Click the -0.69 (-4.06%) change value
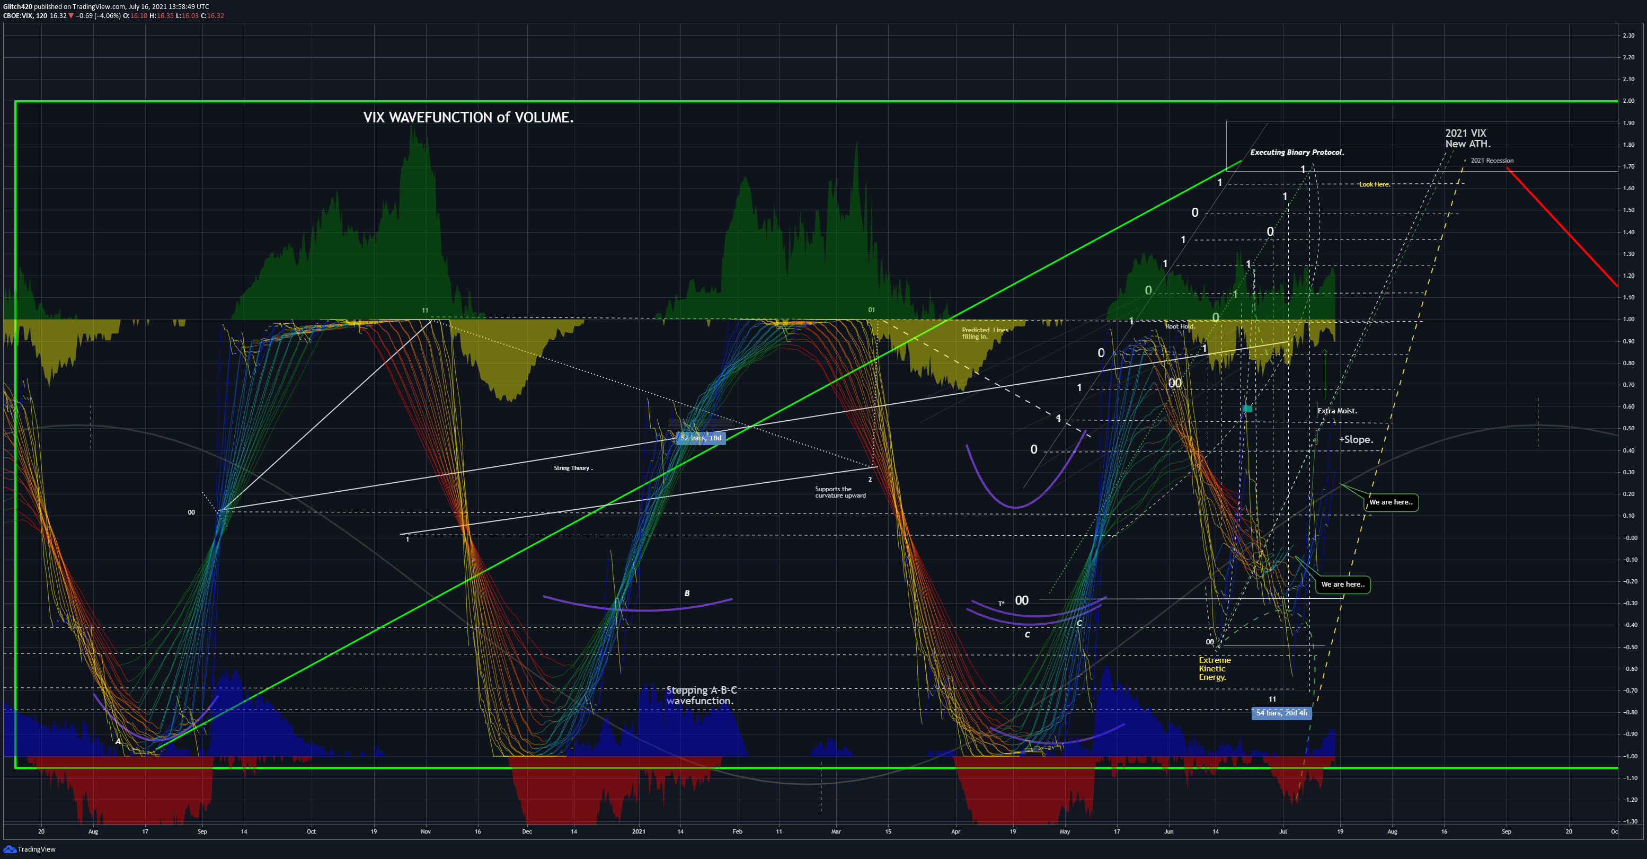The width and height of the screenshot is (1647, 859). (98, 16)
